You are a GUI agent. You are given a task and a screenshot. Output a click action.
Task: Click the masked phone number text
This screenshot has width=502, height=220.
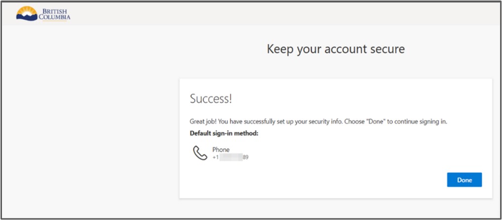click(x=231, y=157)
